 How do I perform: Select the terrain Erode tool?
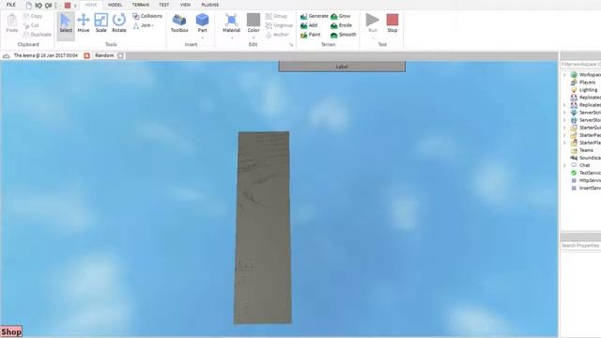(341, 25)
